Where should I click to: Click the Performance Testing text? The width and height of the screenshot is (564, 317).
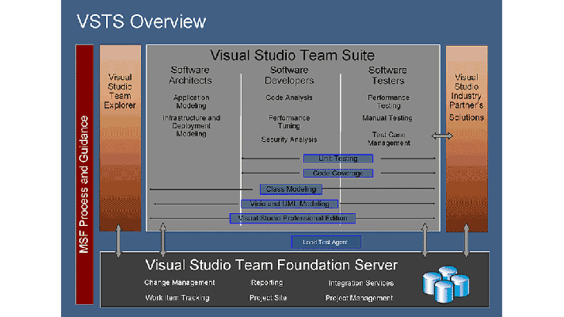388,101
